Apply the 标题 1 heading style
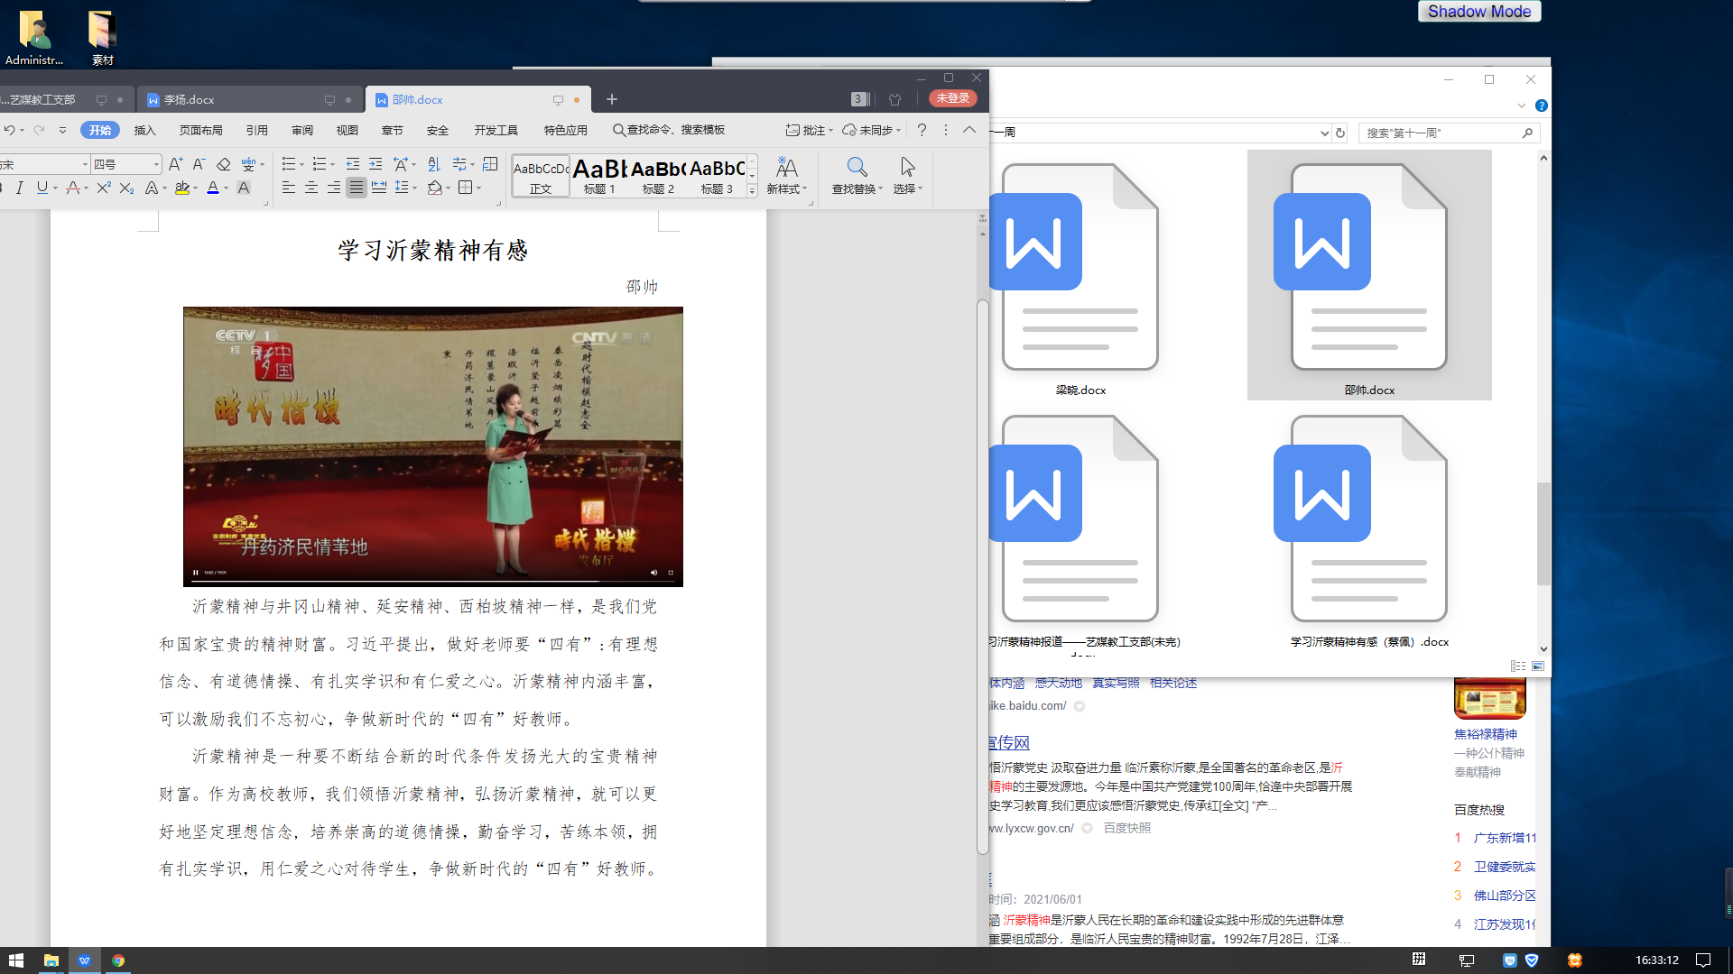The width and height of the screenshot is (1733, 974). point(599,175)
